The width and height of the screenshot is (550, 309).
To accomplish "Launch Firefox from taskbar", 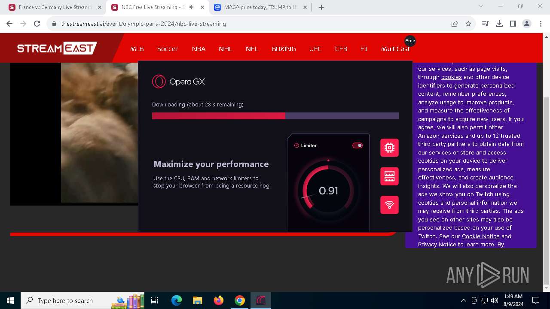I will tap(218, 300).
